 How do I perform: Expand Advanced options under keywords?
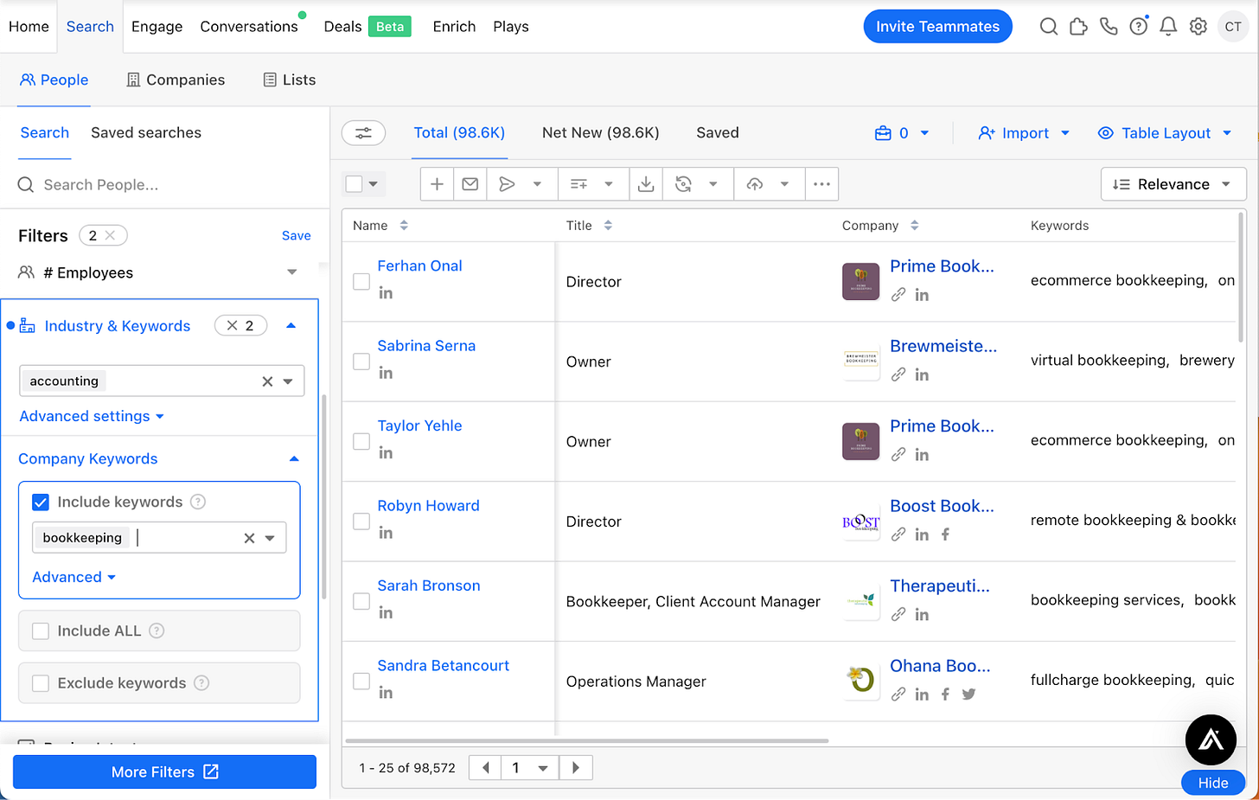click(x=74, y=578)
